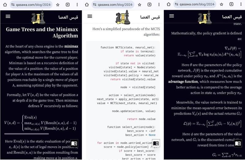245x160 pixels.
Task: Bookmark page with star in left browser
Action: pos(58,5)
